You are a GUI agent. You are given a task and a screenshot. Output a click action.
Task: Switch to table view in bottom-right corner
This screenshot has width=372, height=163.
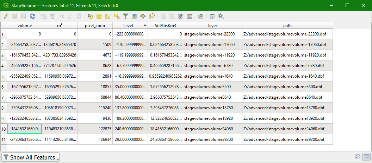pos(366,157)
